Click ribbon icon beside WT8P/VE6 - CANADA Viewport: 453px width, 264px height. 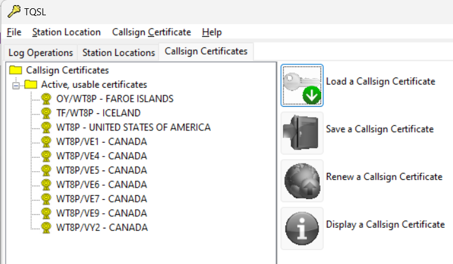click(46, 184)
